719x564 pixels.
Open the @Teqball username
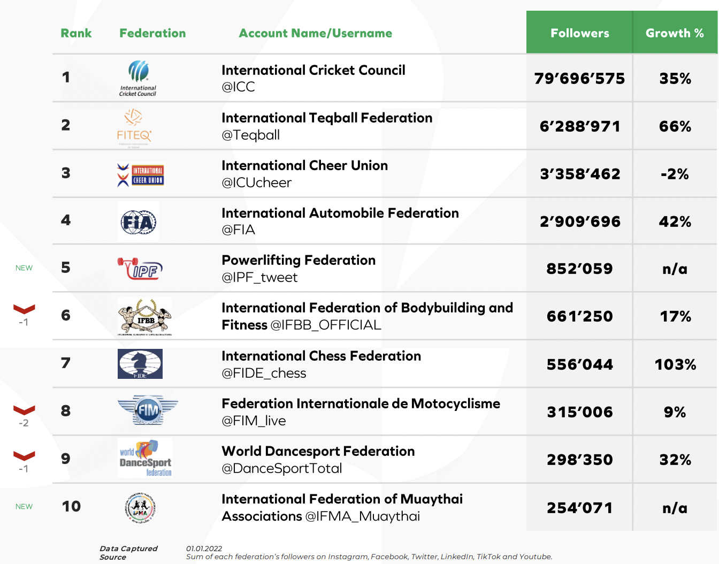click(x=250, y=135)
